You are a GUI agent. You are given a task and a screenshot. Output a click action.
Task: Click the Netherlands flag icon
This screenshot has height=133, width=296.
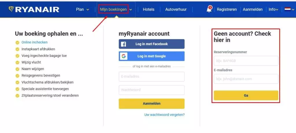[x=288, y=9]
